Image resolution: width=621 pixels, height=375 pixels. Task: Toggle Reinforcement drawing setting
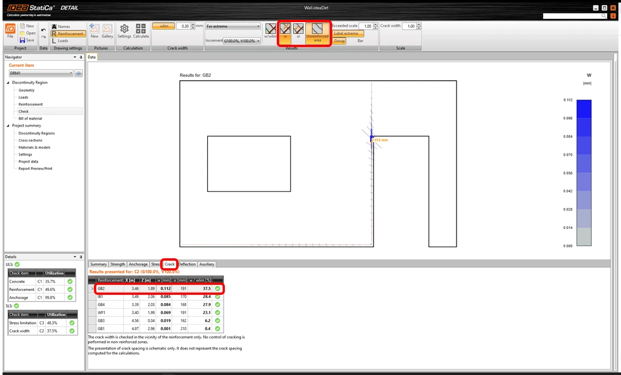68,34
